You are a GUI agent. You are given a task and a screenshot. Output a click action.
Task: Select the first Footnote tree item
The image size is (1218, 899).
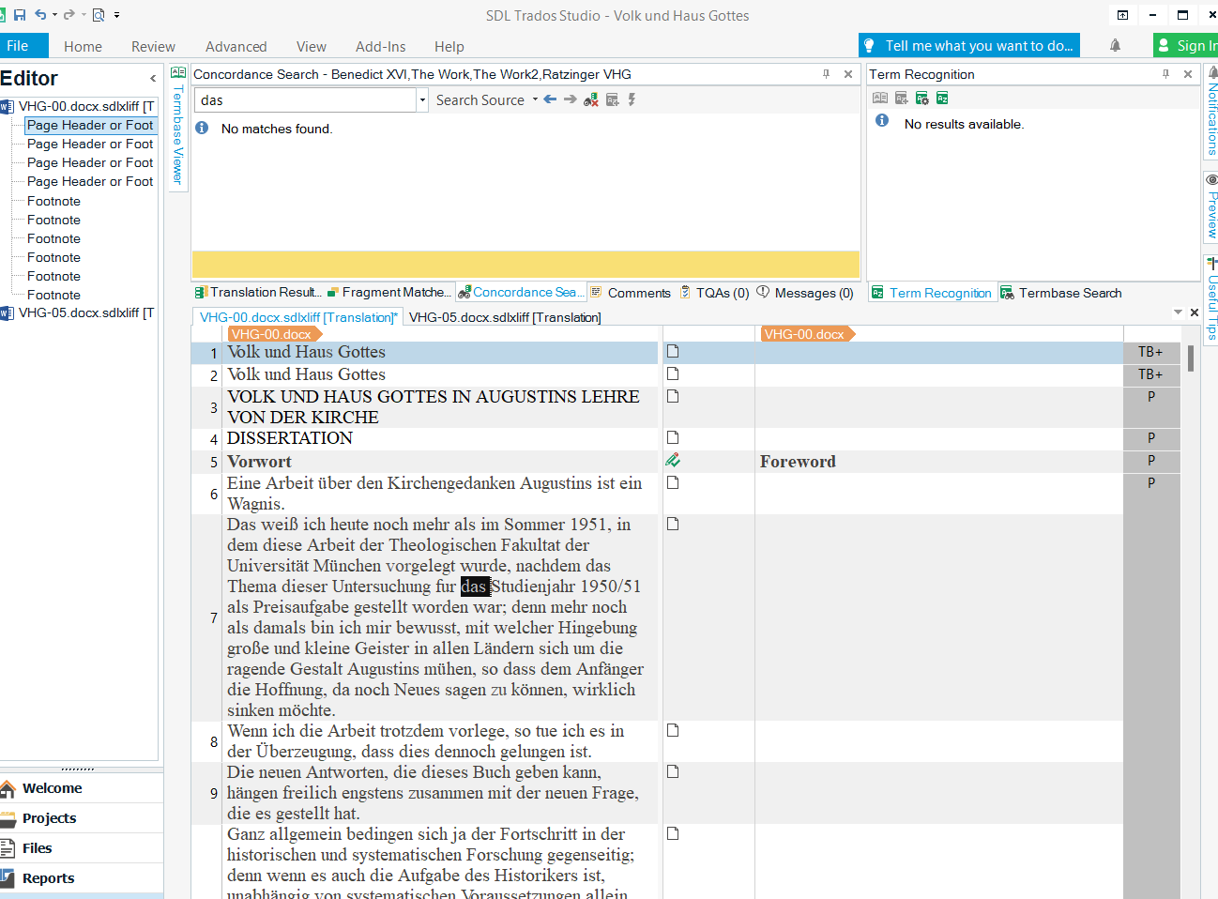coord(53,201)
